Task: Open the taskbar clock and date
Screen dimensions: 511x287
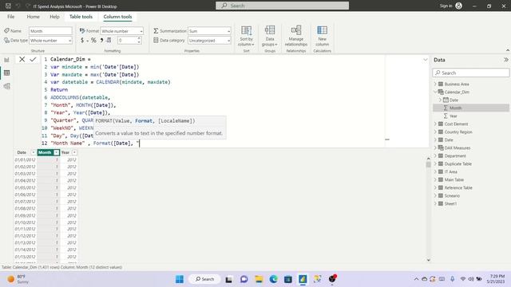Action: (x=496, y=279)
